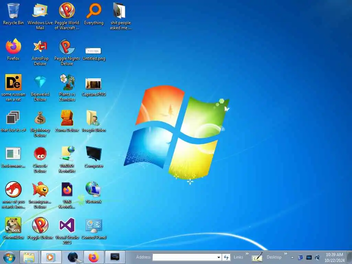352x264 pixels.
Task: Select the 'shit people asked me' folder
Action: pyautogui.click(x=121, y=16)
